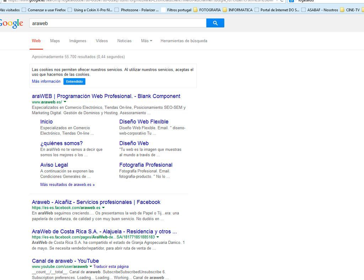Open the araWEB Programación Web Profesional result
This screenshot has width=364, height=280.
coord(106,96)
